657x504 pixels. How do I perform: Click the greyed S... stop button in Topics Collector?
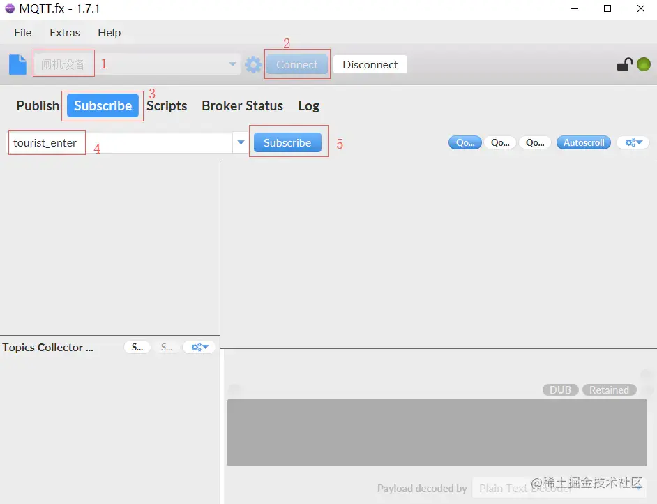[167, 347]
